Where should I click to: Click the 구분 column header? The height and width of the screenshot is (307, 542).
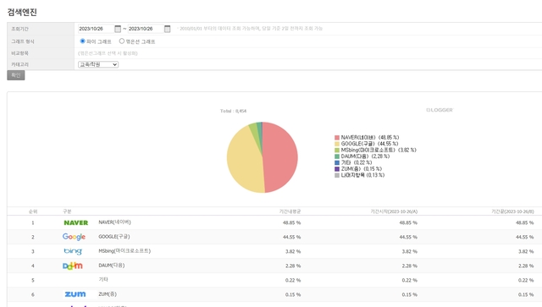[67, 211]
